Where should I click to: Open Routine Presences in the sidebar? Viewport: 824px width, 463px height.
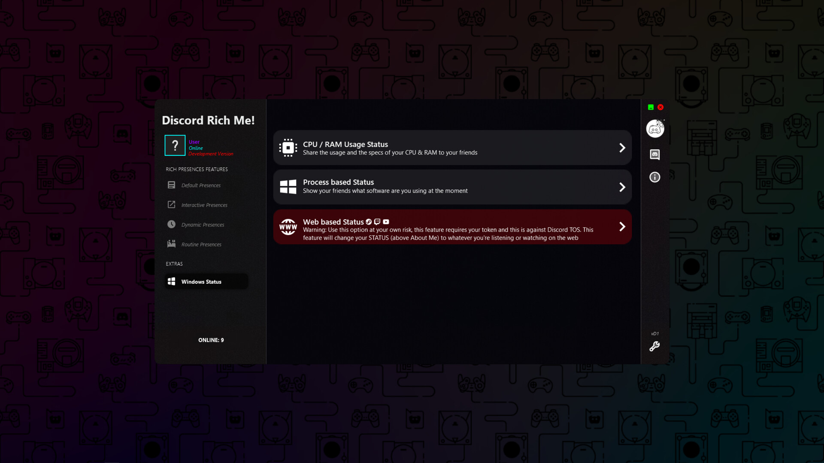172,244
